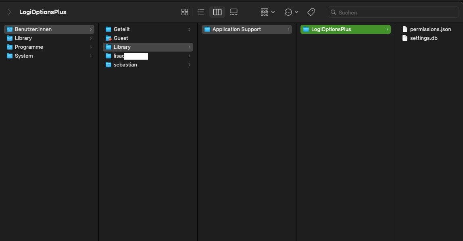Click the tags icon in toolbar
Image resolution: width=463 pixels, height=241 pixels.
click(x=311, y=12)
